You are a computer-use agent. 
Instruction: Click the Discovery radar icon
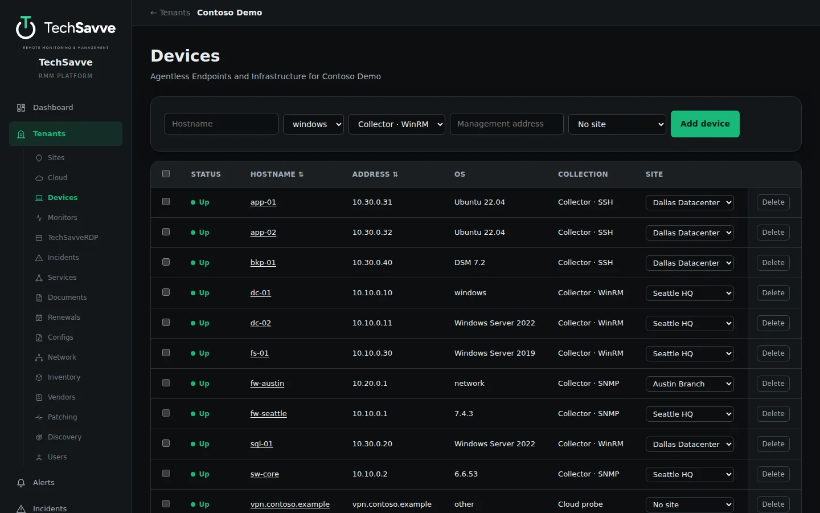pos(39,437)
